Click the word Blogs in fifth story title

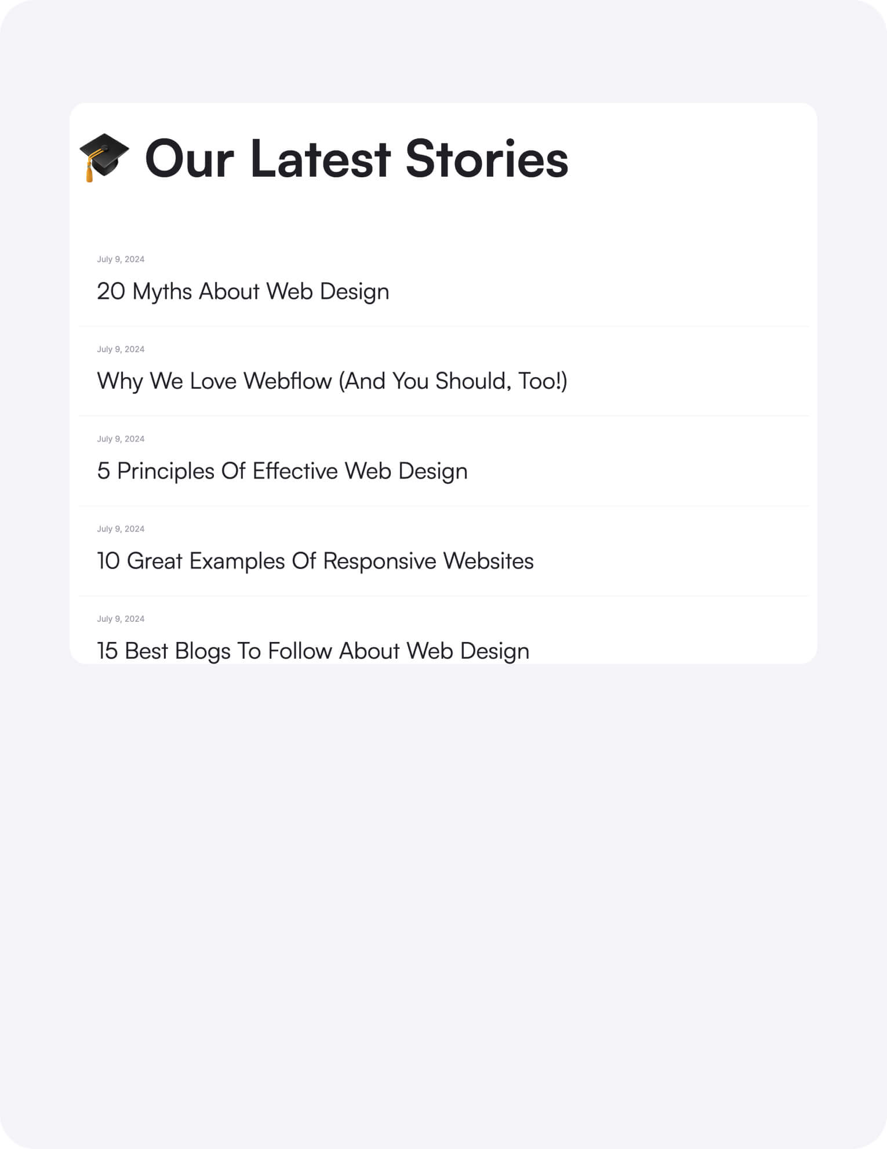pyautogui.click(x=203, y=651)
